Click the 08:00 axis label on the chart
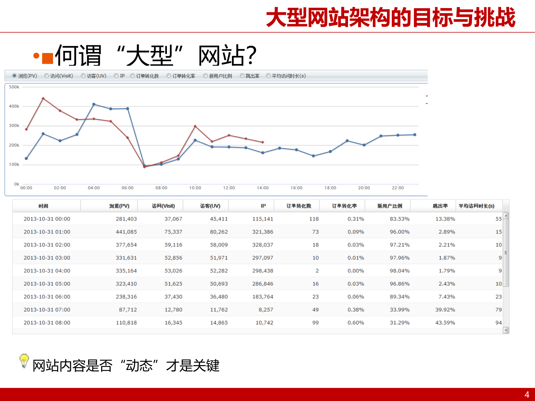 161,188
